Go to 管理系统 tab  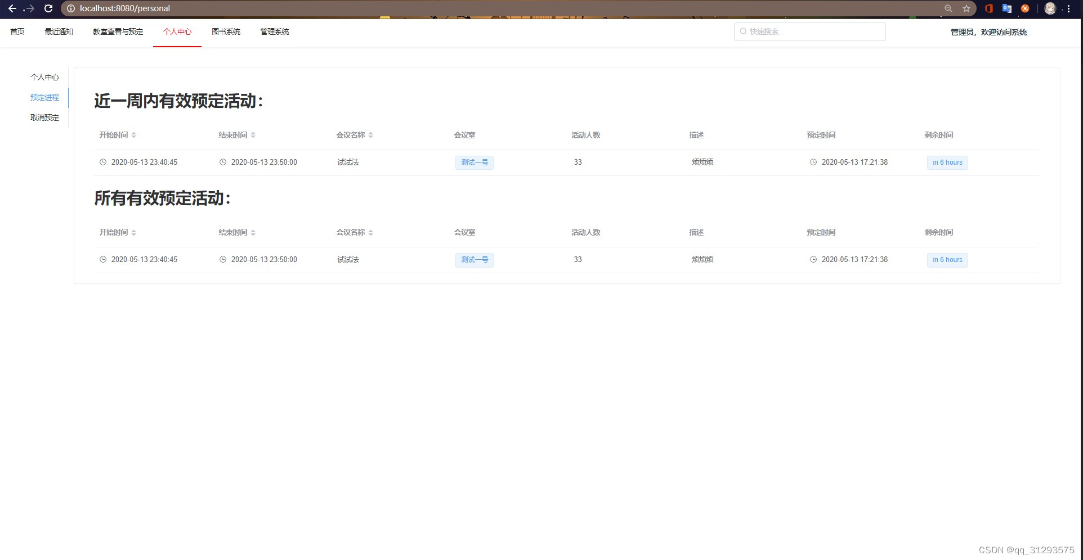pos(275,32)
